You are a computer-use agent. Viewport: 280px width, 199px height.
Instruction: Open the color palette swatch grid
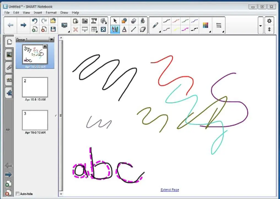[206, 25]
